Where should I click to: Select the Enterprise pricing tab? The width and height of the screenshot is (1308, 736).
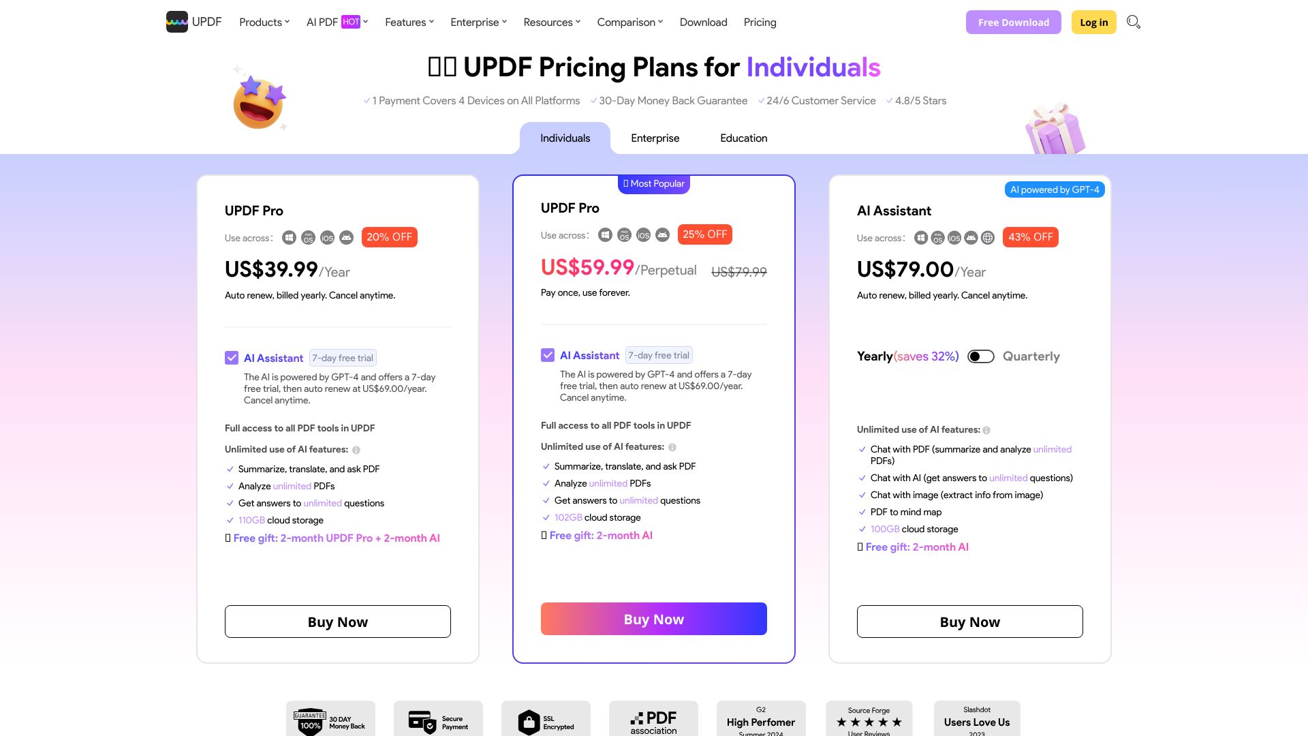coord(655,138)
